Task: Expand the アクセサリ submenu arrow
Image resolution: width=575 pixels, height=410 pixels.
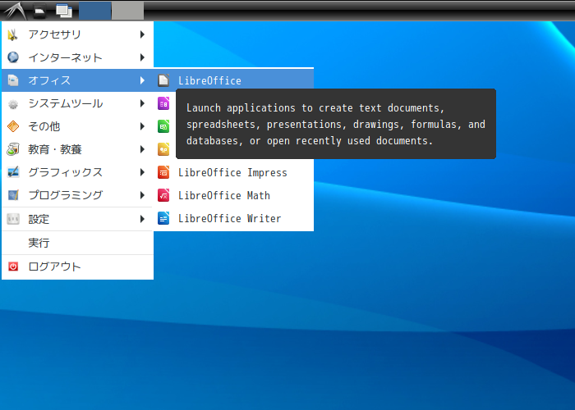Action: (x=142, y=34)
